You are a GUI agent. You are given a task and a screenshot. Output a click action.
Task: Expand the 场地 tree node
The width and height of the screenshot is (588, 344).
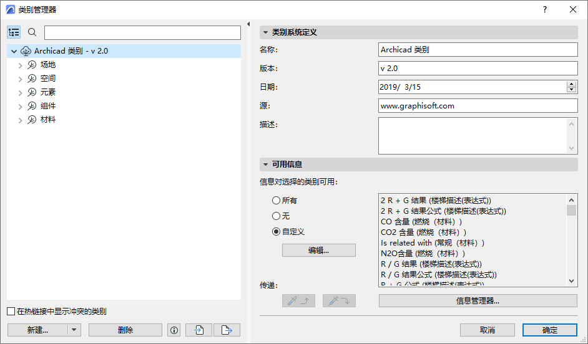coord(20,65)
